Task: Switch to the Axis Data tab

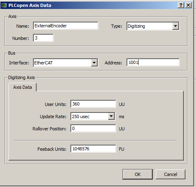Action: click(x=22, y=87)
